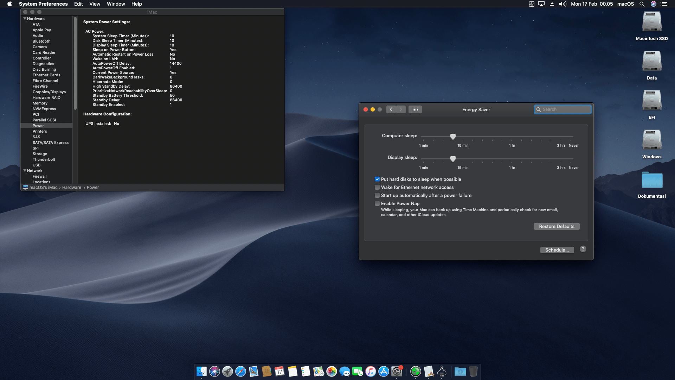Open Notification Center list icon

(x=663, y=4)
